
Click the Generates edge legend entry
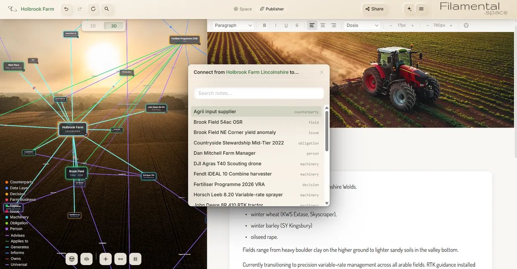[x=17, y=247]
